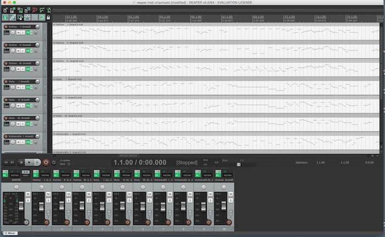Click the Stop transport button
The height and width of the screenshot is (237, 385).
[x=21, y=162]
